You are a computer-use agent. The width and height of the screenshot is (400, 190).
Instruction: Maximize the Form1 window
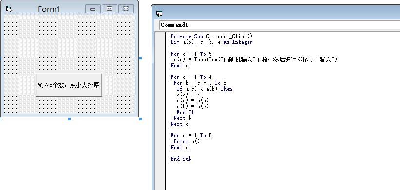coord(110,9)
